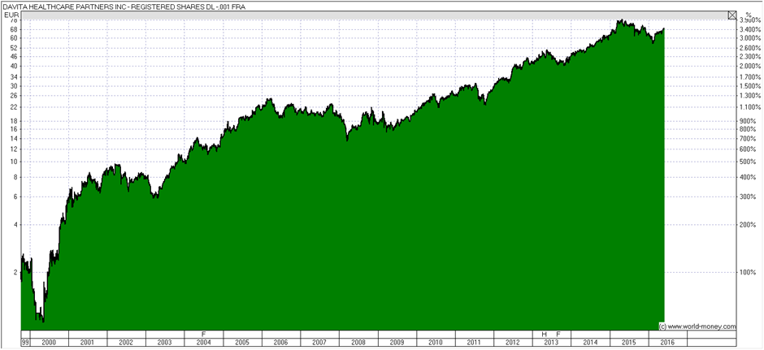
Task: Click the 700% label on percent axis
Action: (x=748, y=139)
